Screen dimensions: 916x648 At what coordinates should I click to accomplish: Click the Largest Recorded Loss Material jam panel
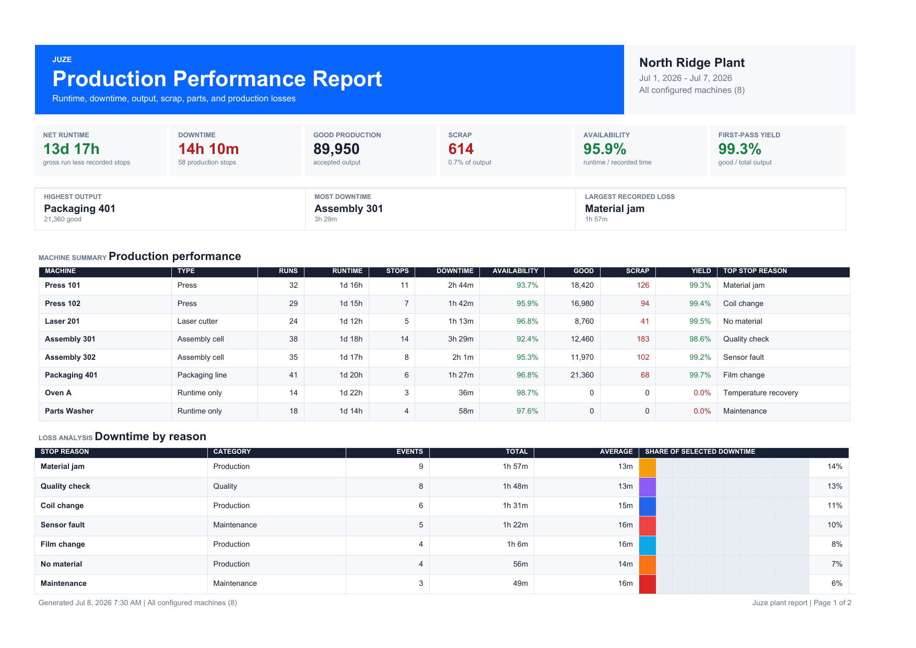click(711, 209)
